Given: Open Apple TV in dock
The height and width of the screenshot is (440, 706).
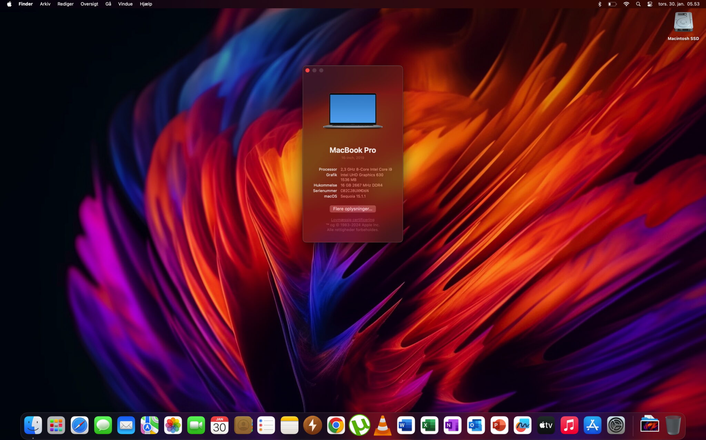Looking at the screenshot, I should pos(546,426).
